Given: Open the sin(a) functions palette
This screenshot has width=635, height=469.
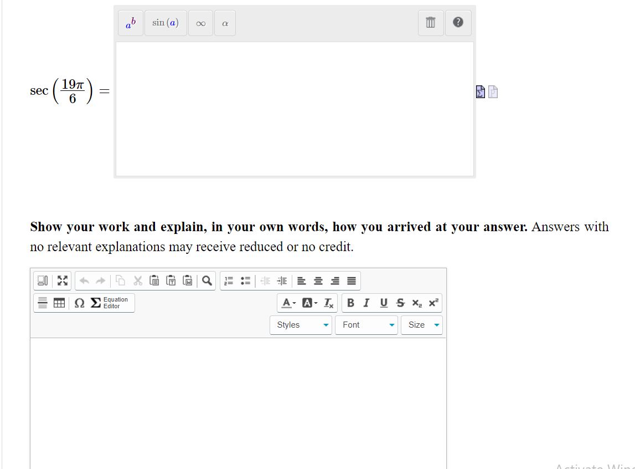Looking at the screenshot, I should (x=166, y=23).
